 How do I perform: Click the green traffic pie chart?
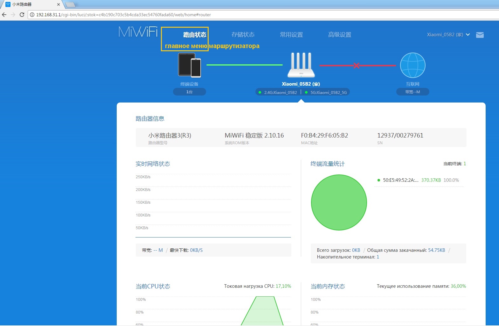pos(339,202)
